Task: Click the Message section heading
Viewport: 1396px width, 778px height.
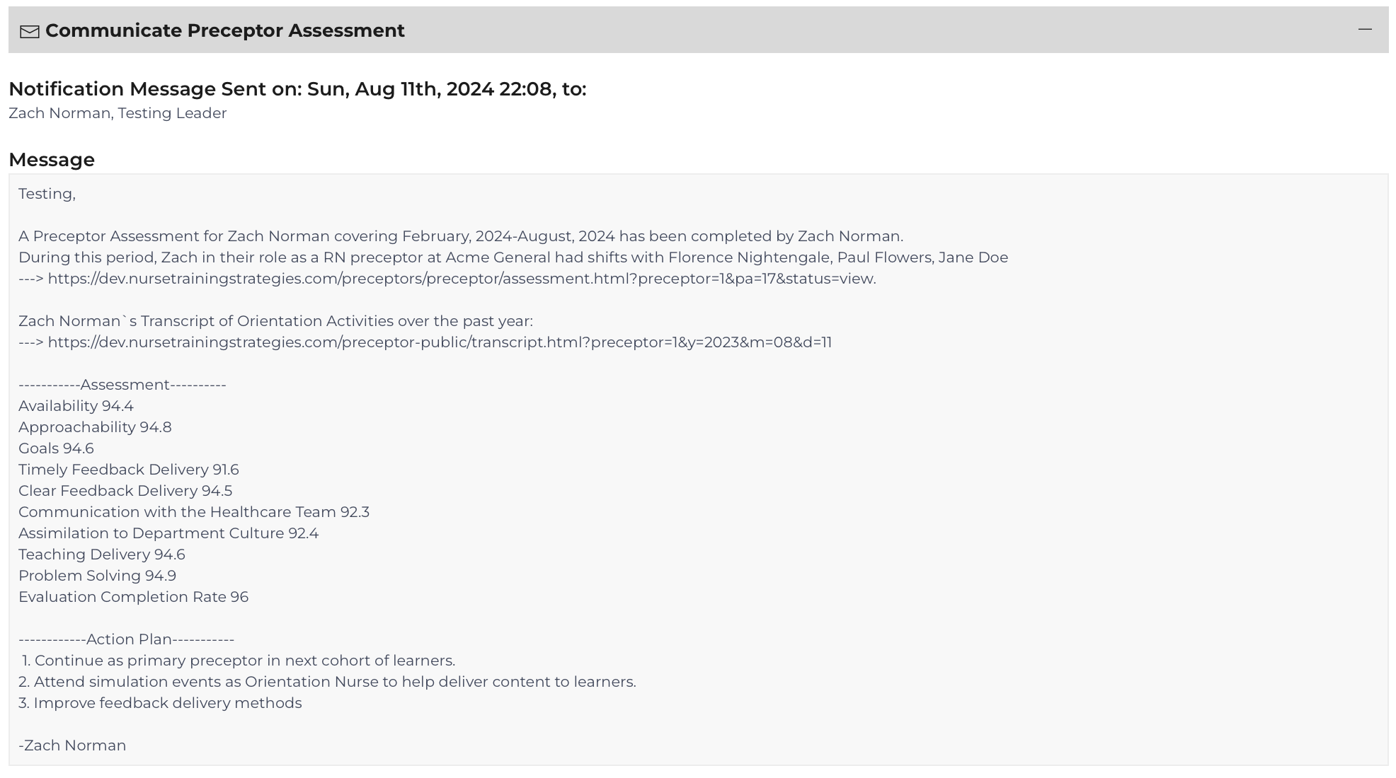Action: [52, 160]
